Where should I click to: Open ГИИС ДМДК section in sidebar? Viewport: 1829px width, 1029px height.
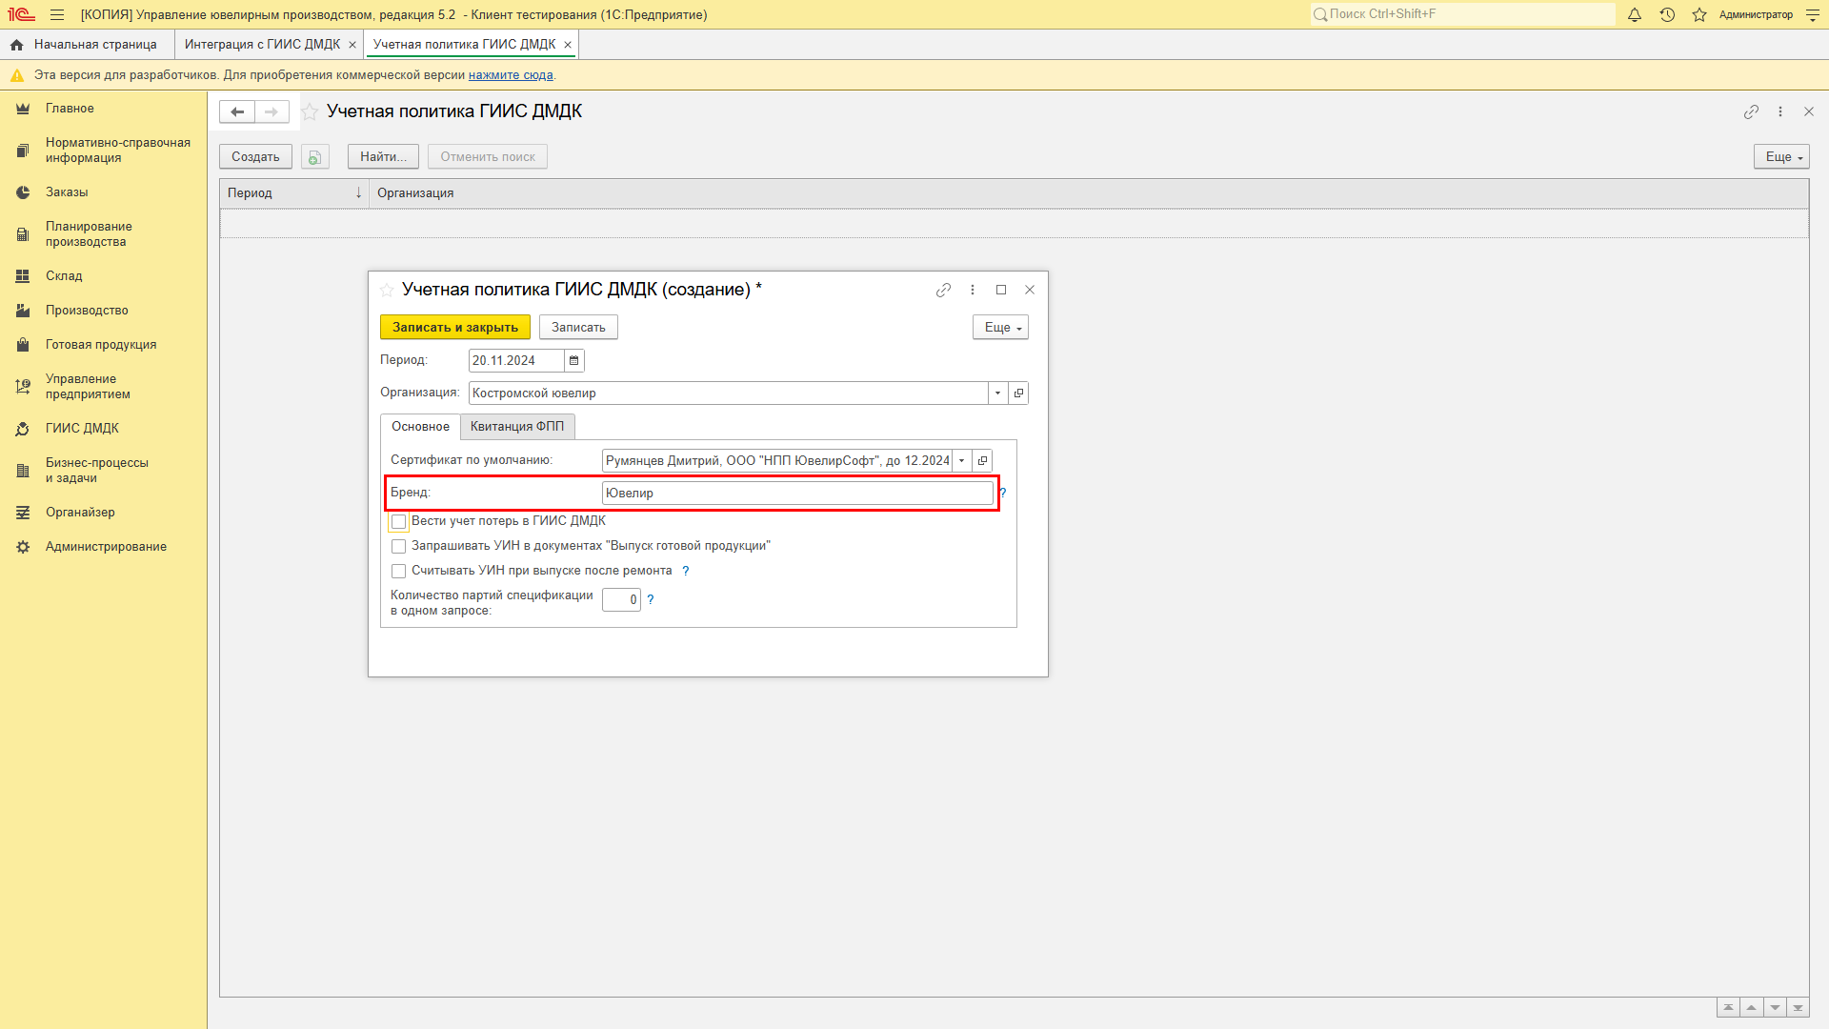[x=82, y=429]
